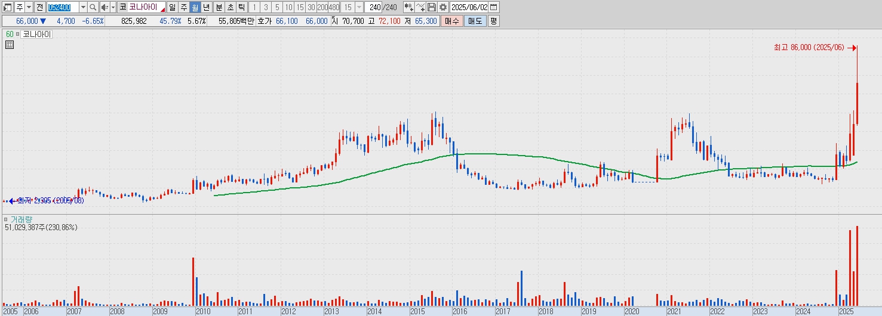Click the 거래량 volume panel label
The image size is (882, 316).
tap(20, 219)
